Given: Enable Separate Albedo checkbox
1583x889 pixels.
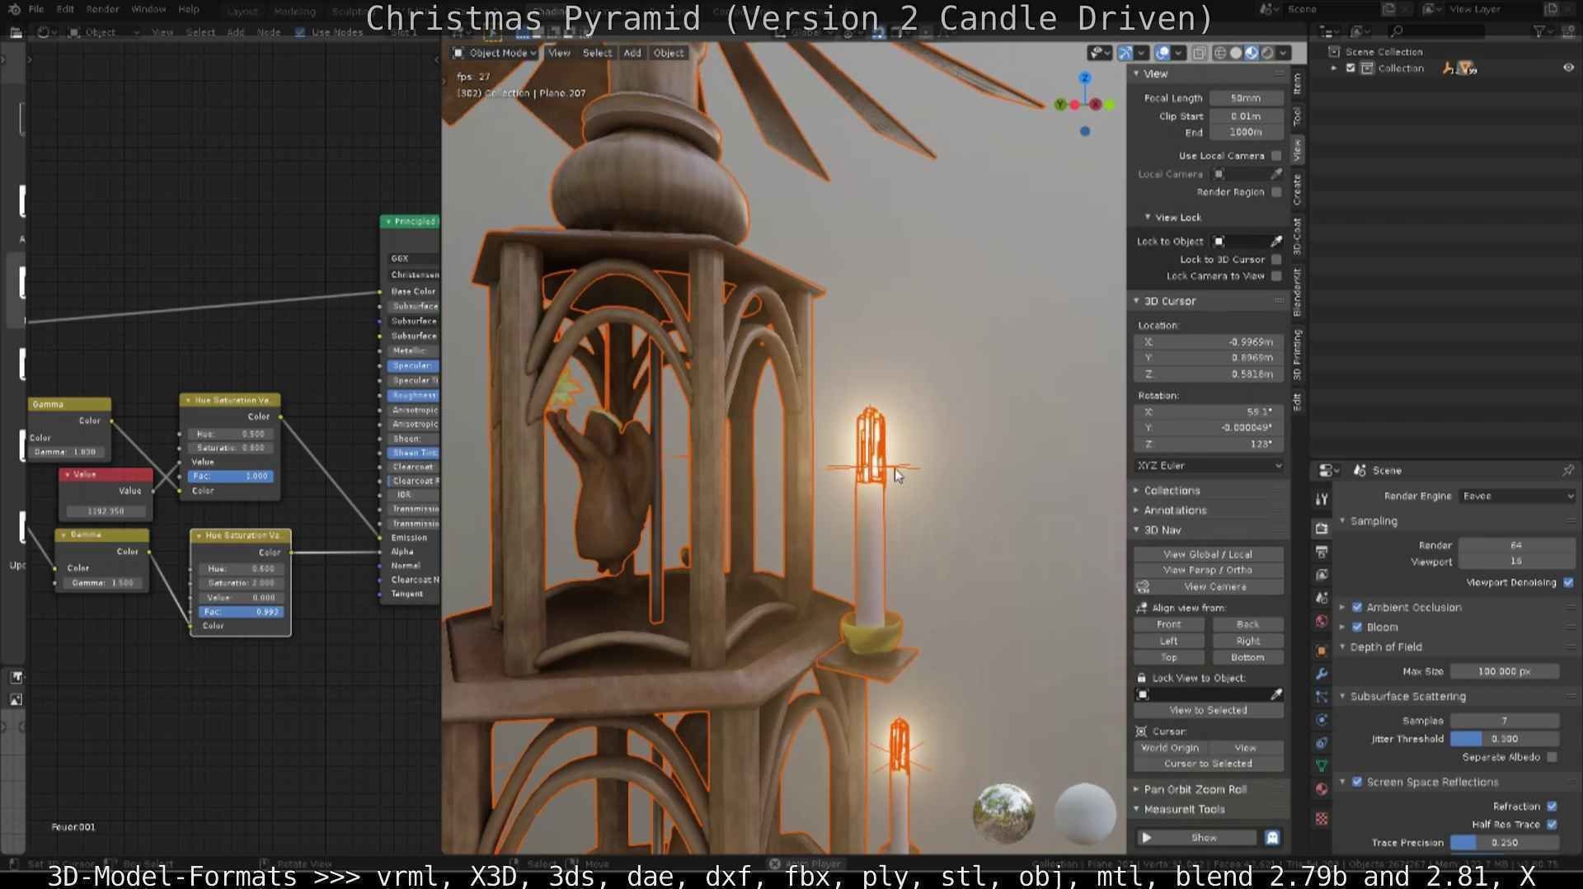Looking at the screenshot, I should point(1552,757).
